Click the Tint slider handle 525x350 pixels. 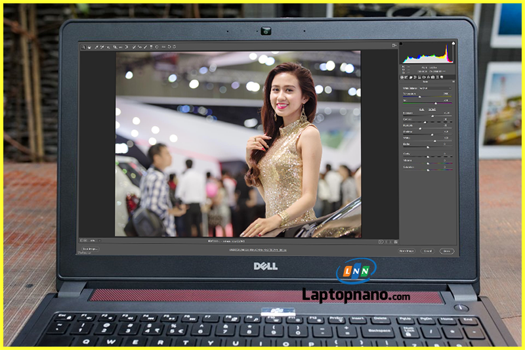click(x=436, y=103)
